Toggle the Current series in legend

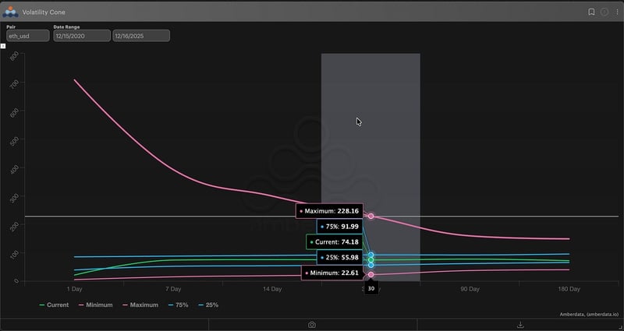pyautogui.click(x=54, y=305)
